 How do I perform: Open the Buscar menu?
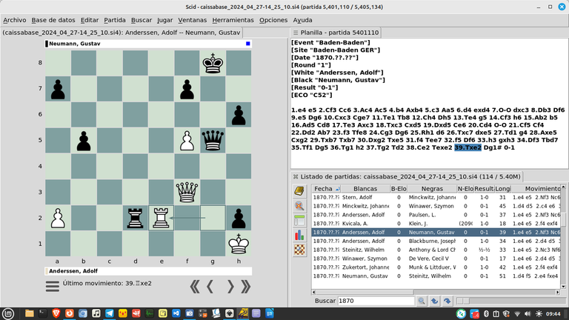142,20
